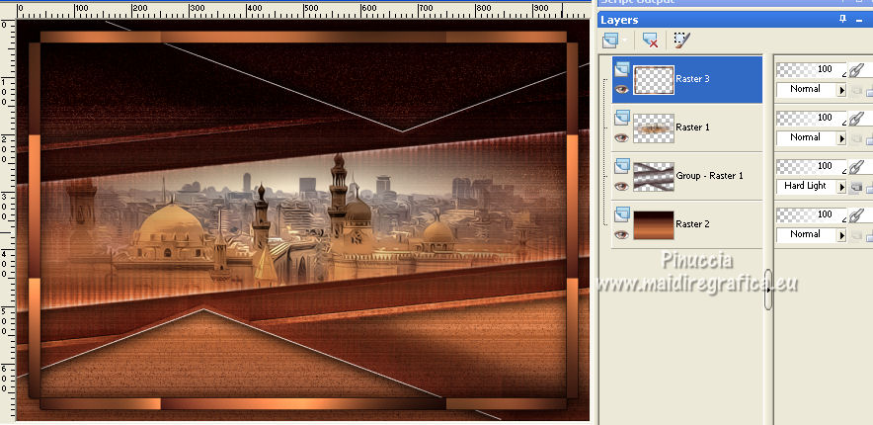Select the Raster 2 gradient thumbnail
873x425 pixels.
pyautogui.click(x=654, y=225)
